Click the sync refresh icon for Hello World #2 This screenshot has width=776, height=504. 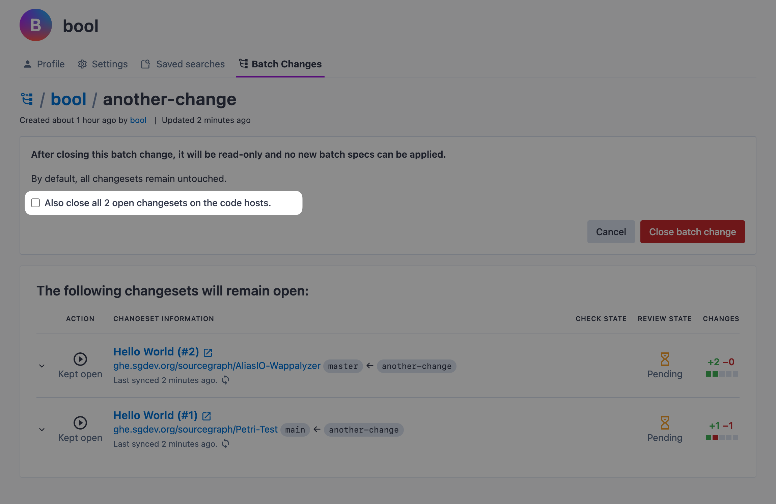pos(226,380)
